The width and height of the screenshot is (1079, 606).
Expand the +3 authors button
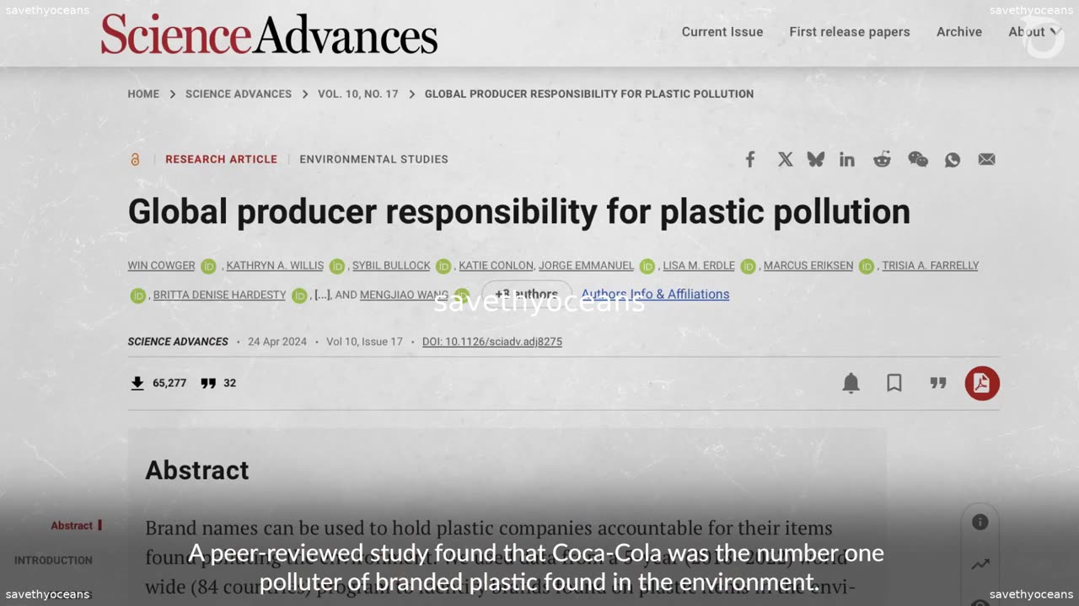point(527,295)
